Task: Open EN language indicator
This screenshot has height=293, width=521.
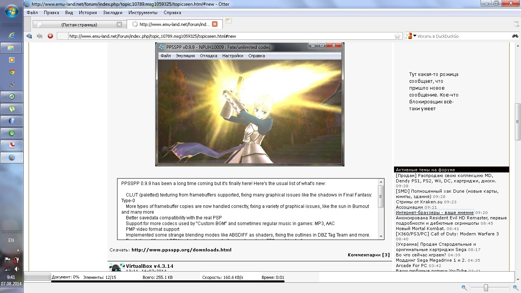Action: [x=11, y=240]
